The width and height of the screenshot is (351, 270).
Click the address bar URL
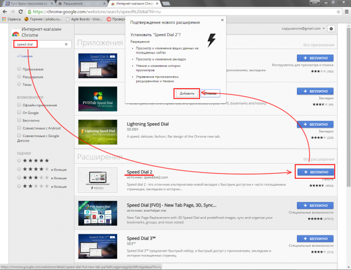click(x=97, y=12)
